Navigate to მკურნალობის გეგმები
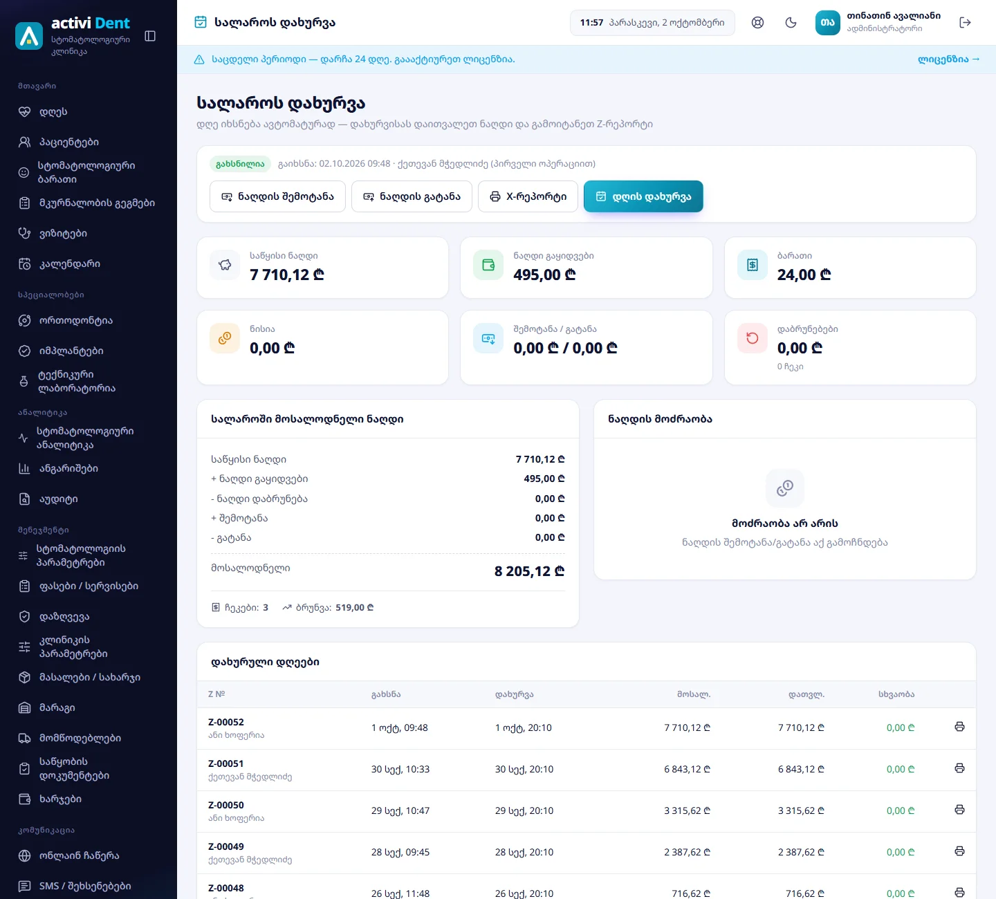 tap(89, 203)
